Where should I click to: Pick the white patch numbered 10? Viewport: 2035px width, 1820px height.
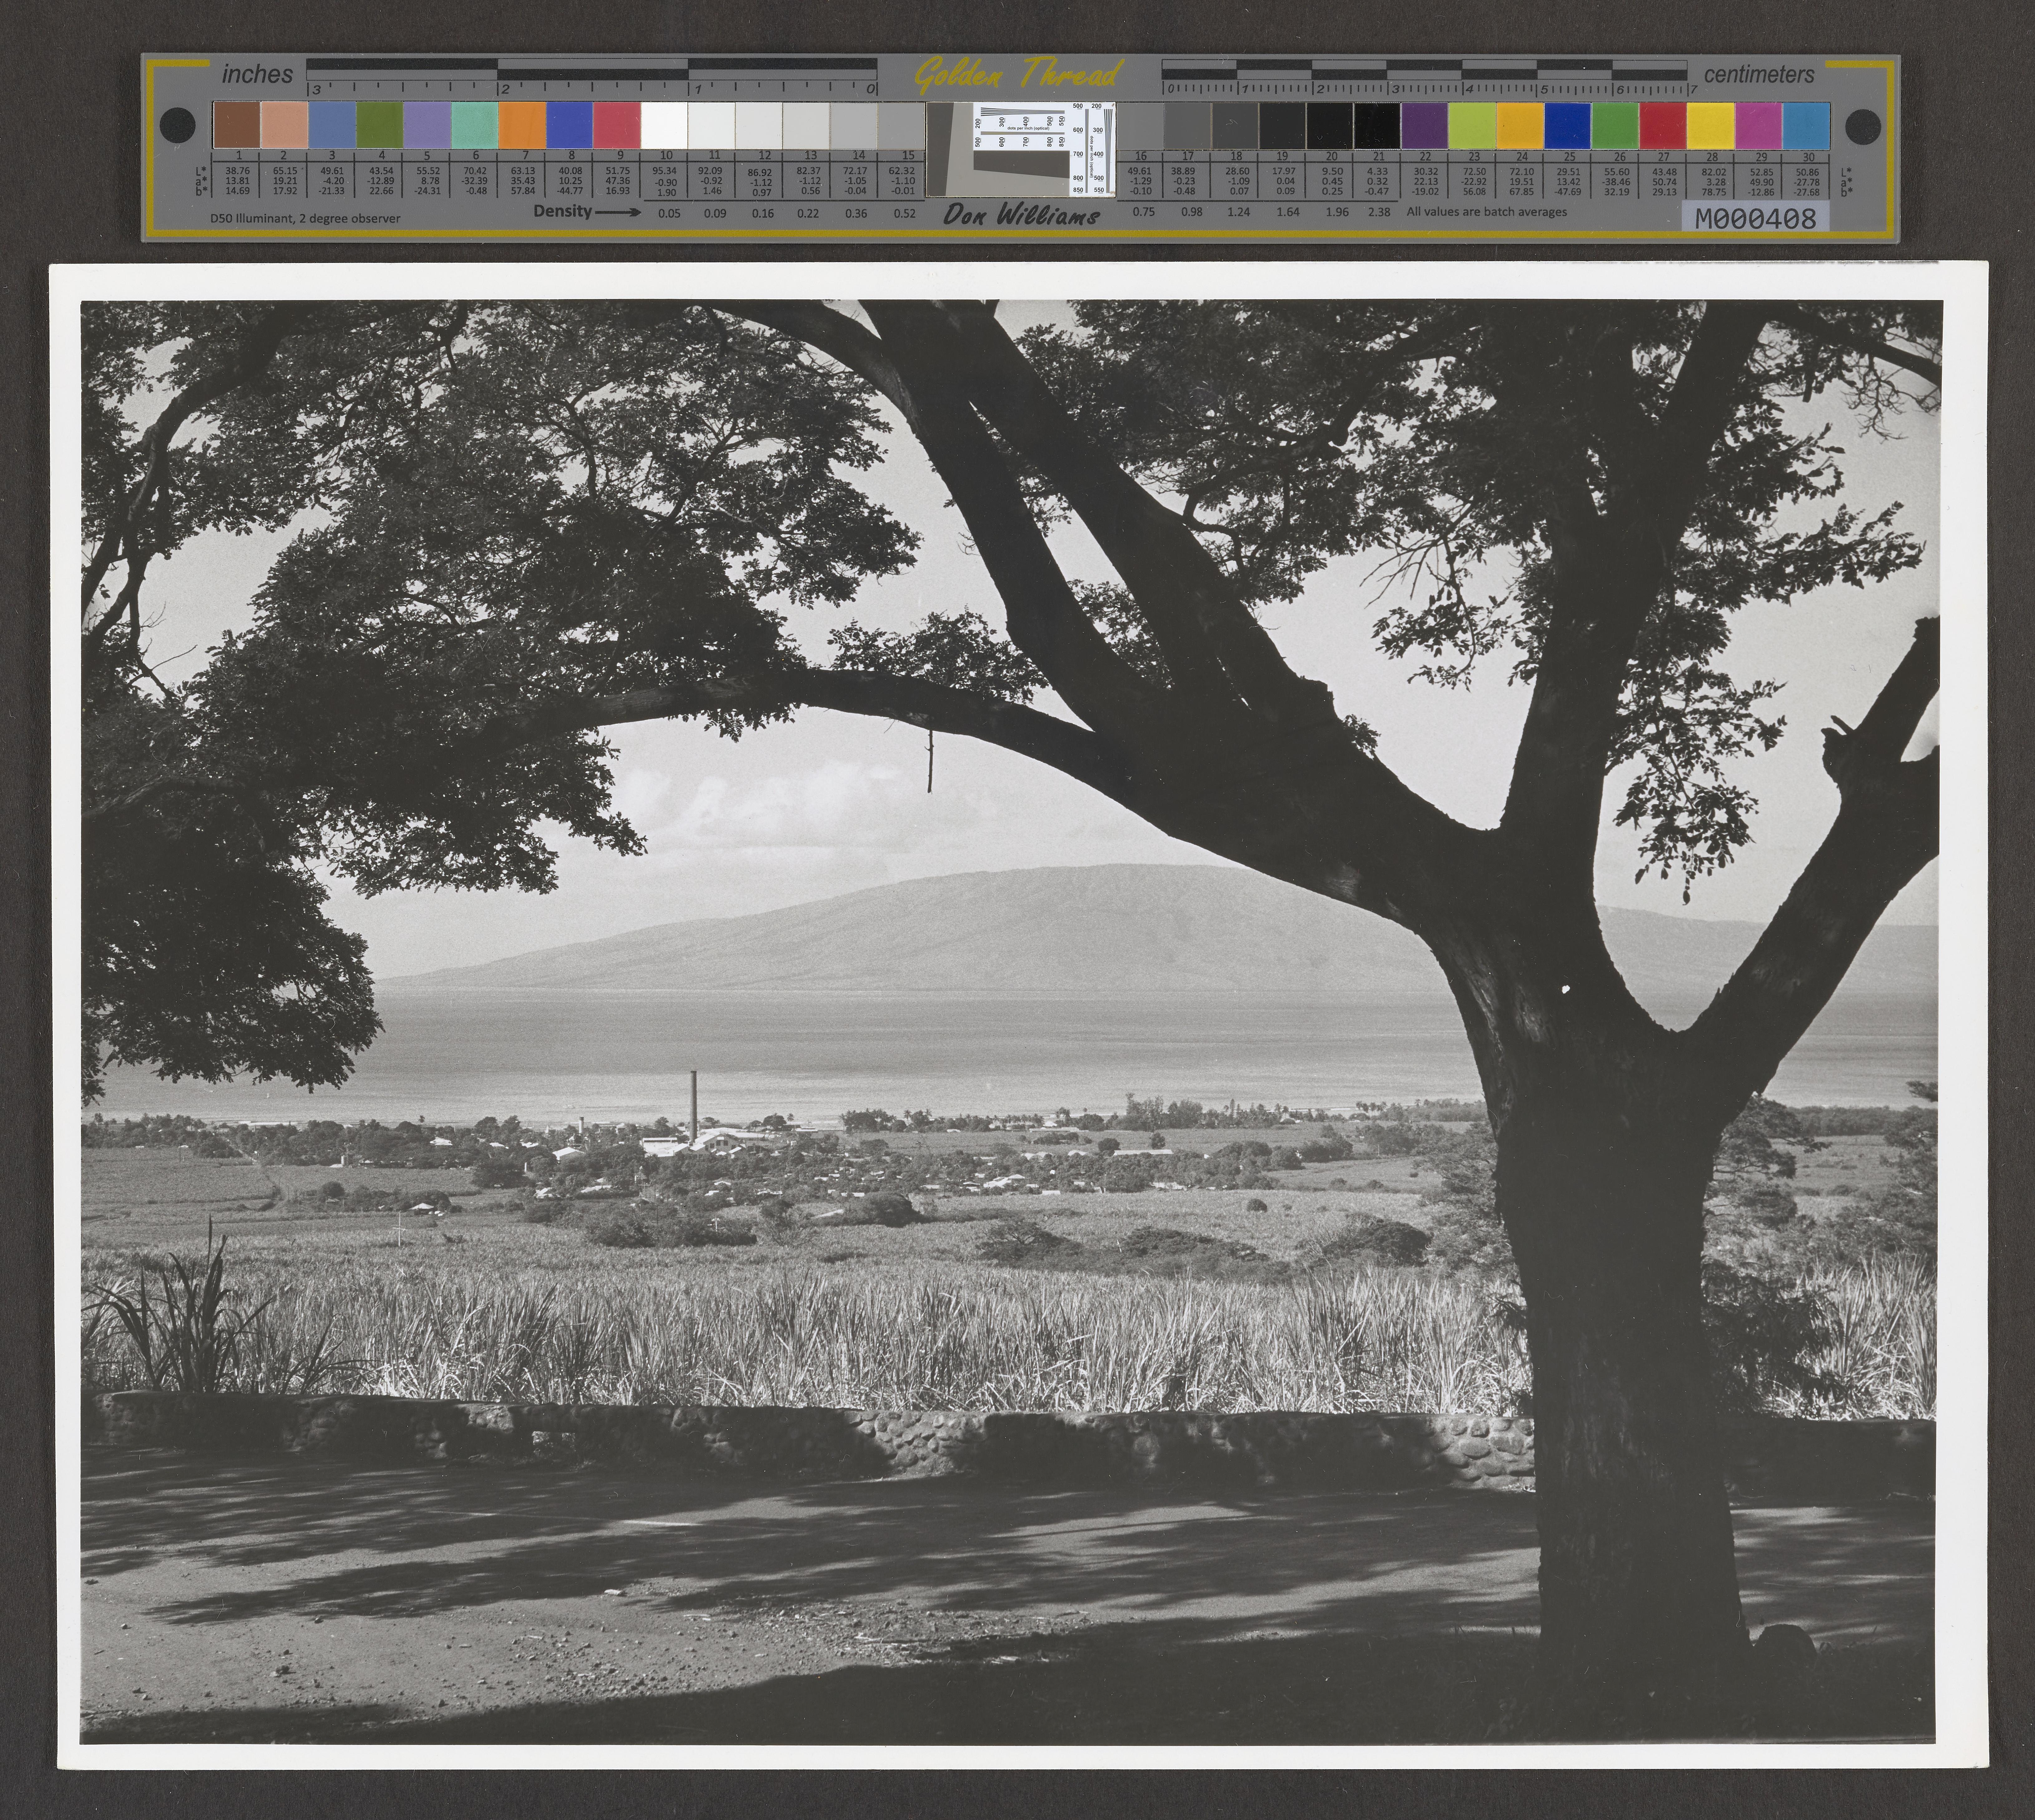coord(664,125)
